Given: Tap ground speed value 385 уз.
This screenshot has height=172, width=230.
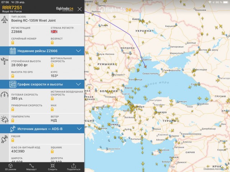Looking at the screenshot, I should coord(17,99).
